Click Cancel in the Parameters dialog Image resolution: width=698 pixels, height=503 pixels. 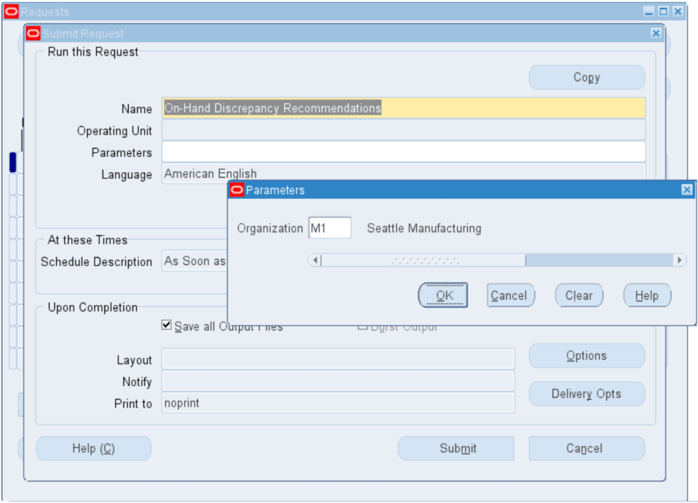[511, 295]
